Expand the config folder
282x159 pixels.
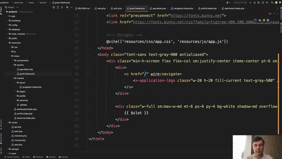tap(7, 25)
